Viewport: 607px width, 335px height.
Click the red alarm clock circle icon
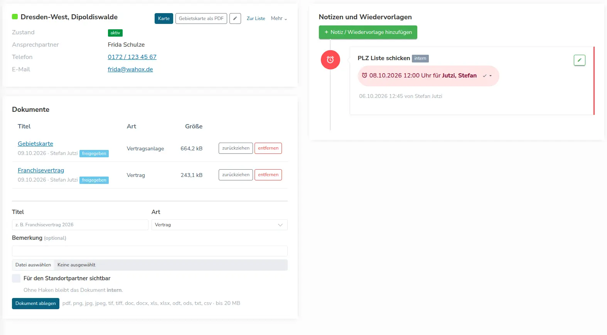coord(330,60)
